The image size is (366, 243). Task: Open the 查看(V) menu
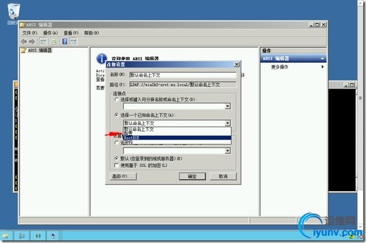(71, 33)
